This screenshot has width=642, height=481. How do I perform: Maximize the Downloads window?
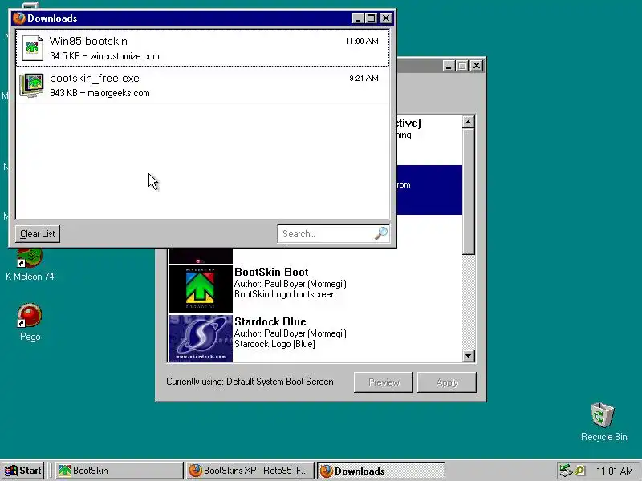tap(371, 18)
